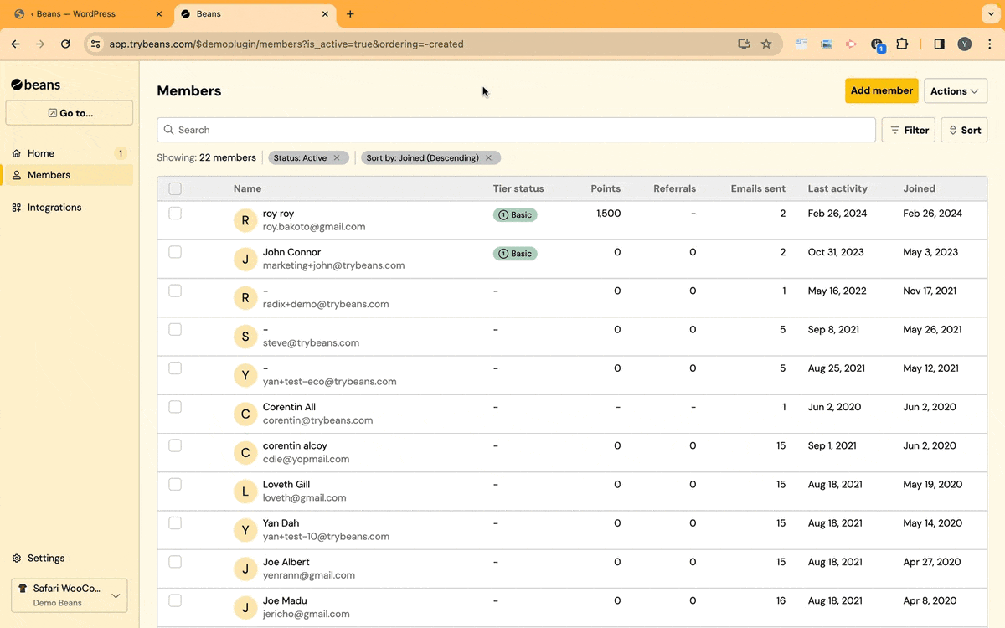Toggle the select-all members checkbox

pyautogui.click(x=175, y=188)
